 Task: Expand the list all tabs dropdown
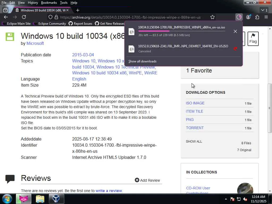tap(264, 10)
